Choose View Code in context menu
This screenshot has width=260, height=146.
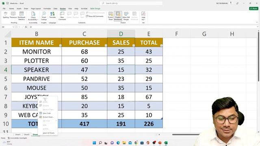[48, 113]
